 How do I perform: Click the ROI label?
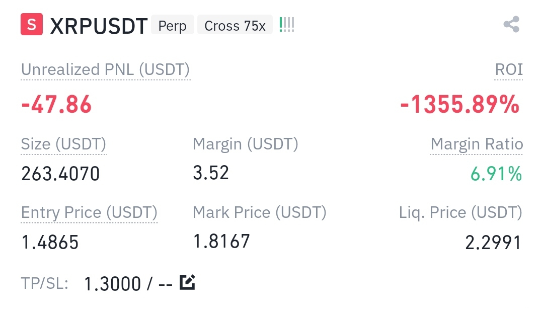point(509,69)
